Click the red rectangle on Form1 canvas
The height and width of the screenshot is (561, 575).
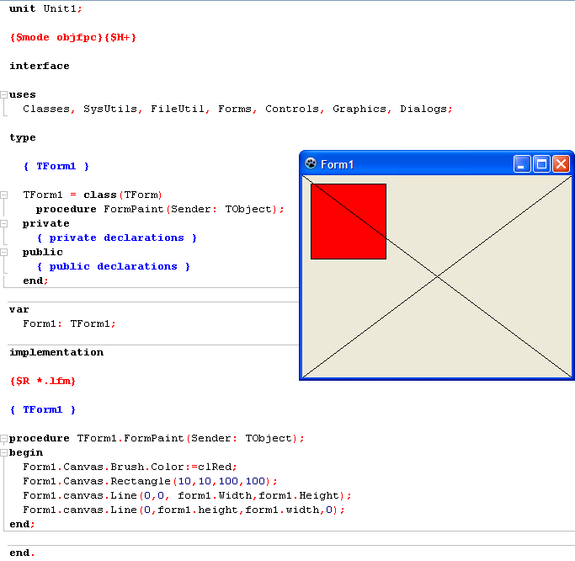pos(349,222)
